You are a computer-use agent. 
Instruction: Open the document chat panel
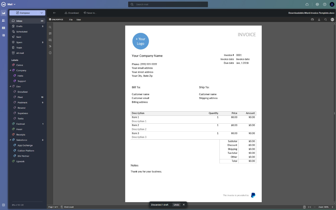(50, 40)
